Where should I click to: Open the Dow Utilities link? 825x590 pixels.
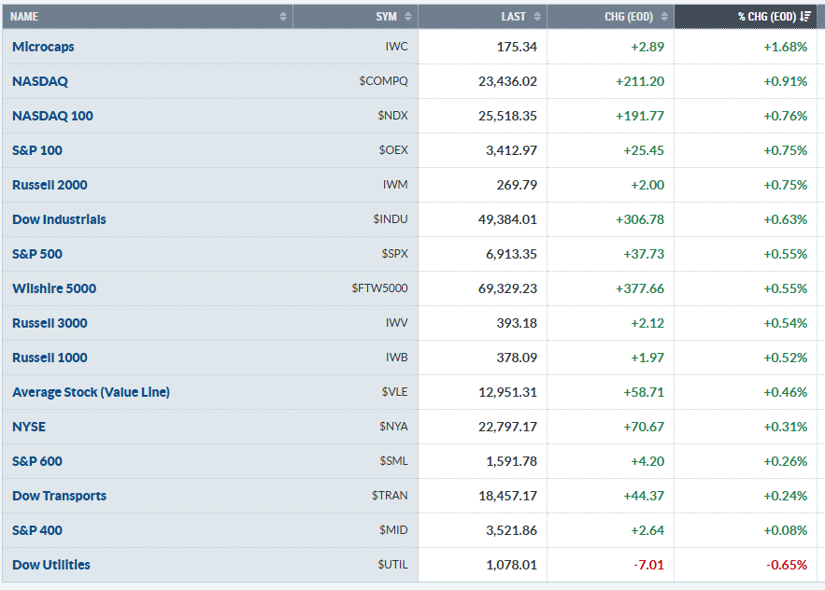coord(51,565)
